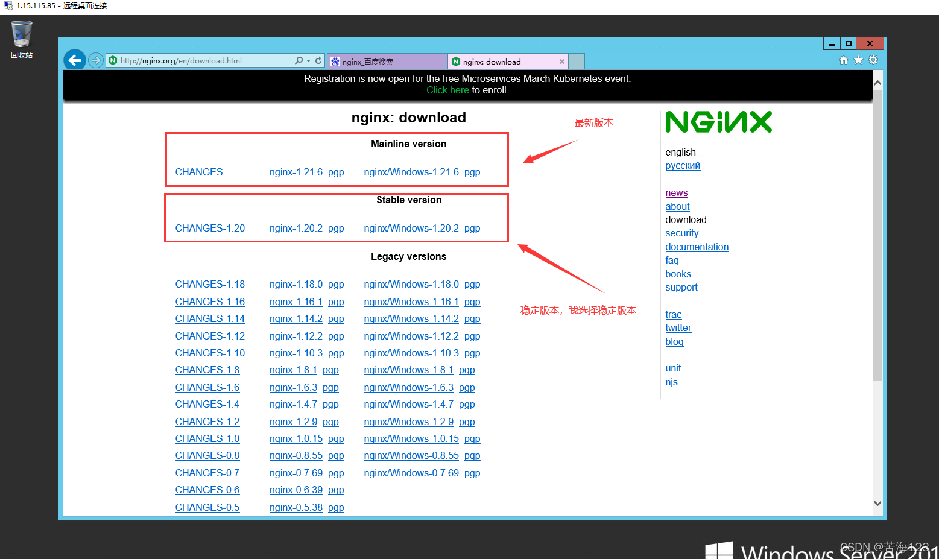Open the Recycle Bin desktop icon
Viewport: 939px width, 559px height.
pyautogui.click(x=22, y=40)
